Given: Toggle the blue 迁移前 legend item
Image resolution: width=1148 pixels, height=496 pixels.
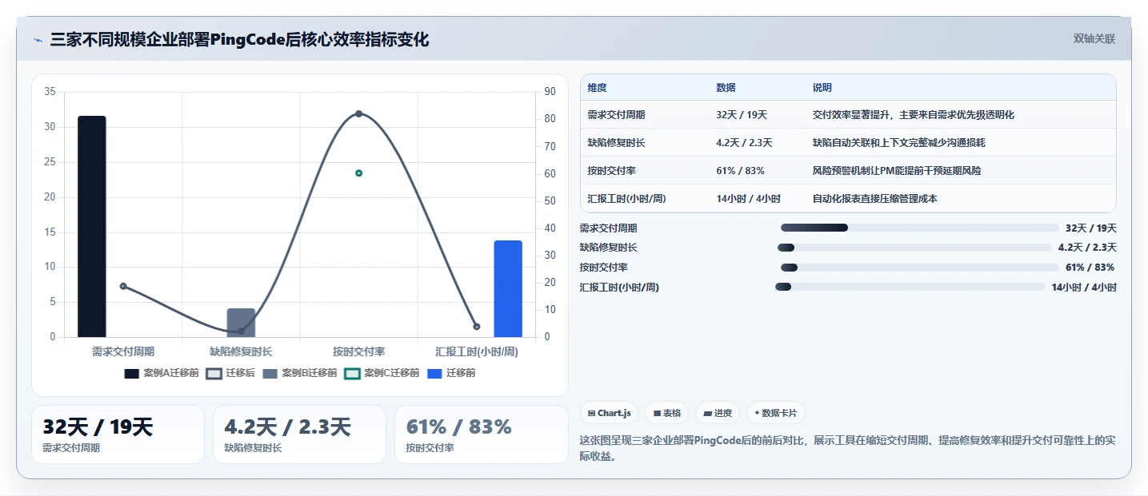Looking at the screenshot, I should [451, 373].
